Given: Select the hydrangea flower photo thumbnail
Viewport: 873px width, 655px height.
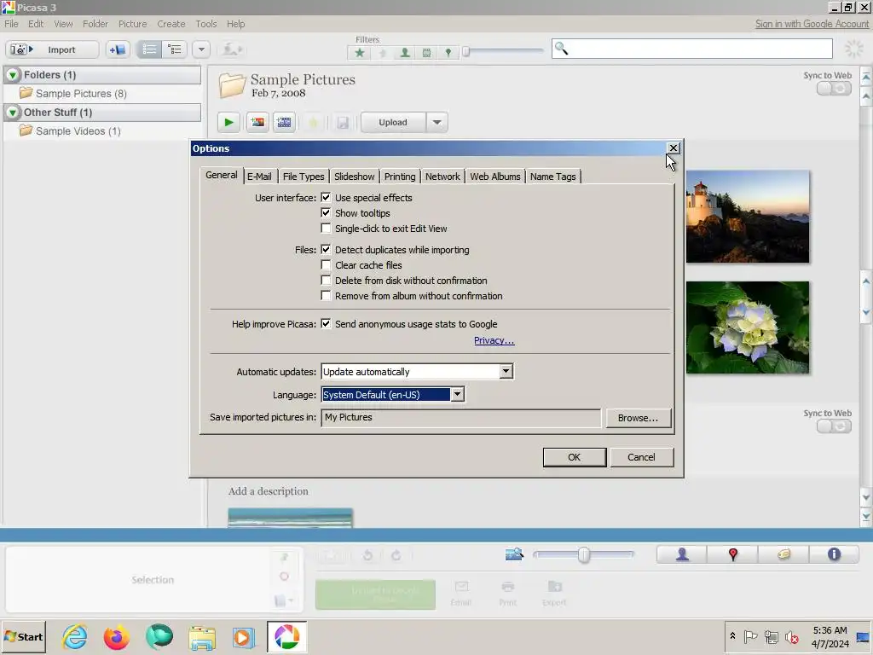Looking at the screenshot, I should (x=748, y=327).
